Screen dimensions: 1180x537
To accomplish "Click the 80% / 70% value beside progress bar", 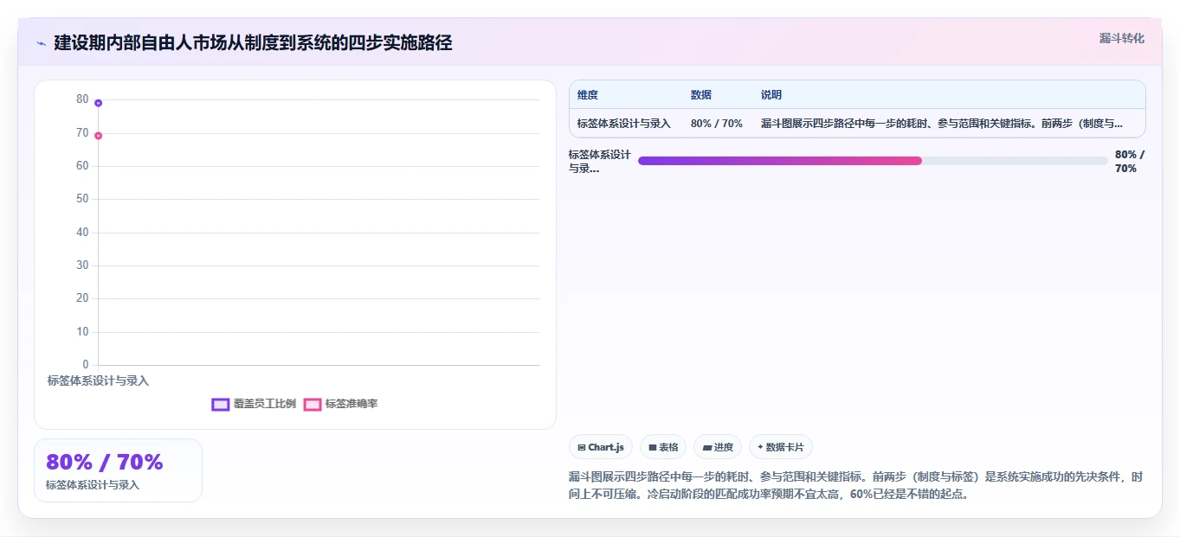I will [x=1130, y=162].
